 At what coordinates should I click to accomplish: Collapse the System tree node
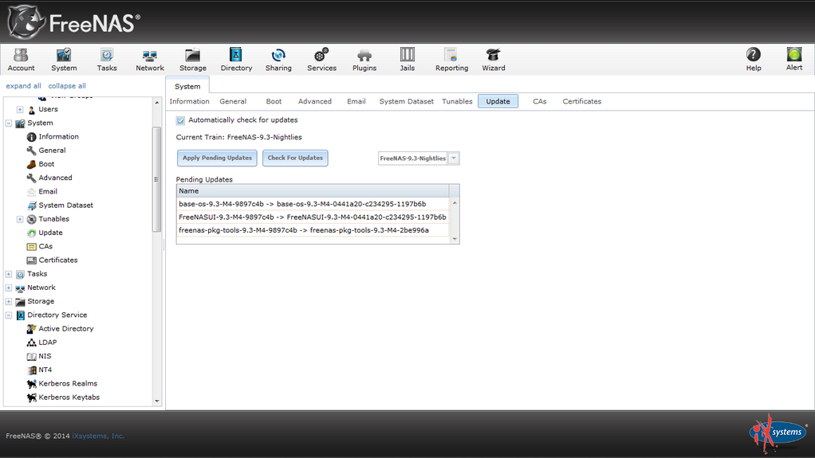9,123
